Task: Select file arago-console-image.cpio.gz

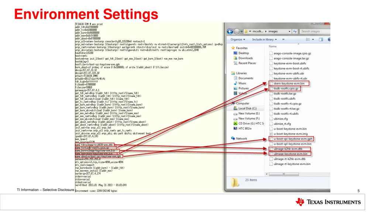Action: [x=292, y=53]
